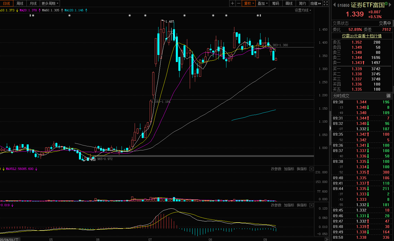Open 更多周期 period dropdown

tap(50, 3)
